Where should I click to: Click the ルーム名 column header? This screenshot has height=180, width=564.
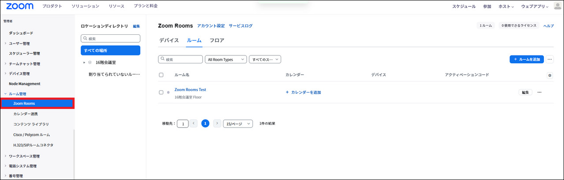[182, 75]
